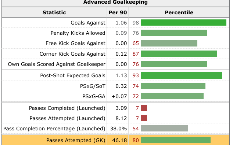The height and width of the screenshot is (145, 233).
Task: Click the red Passes Completed (Launched) bar
Action: click(x=144, y=108)
